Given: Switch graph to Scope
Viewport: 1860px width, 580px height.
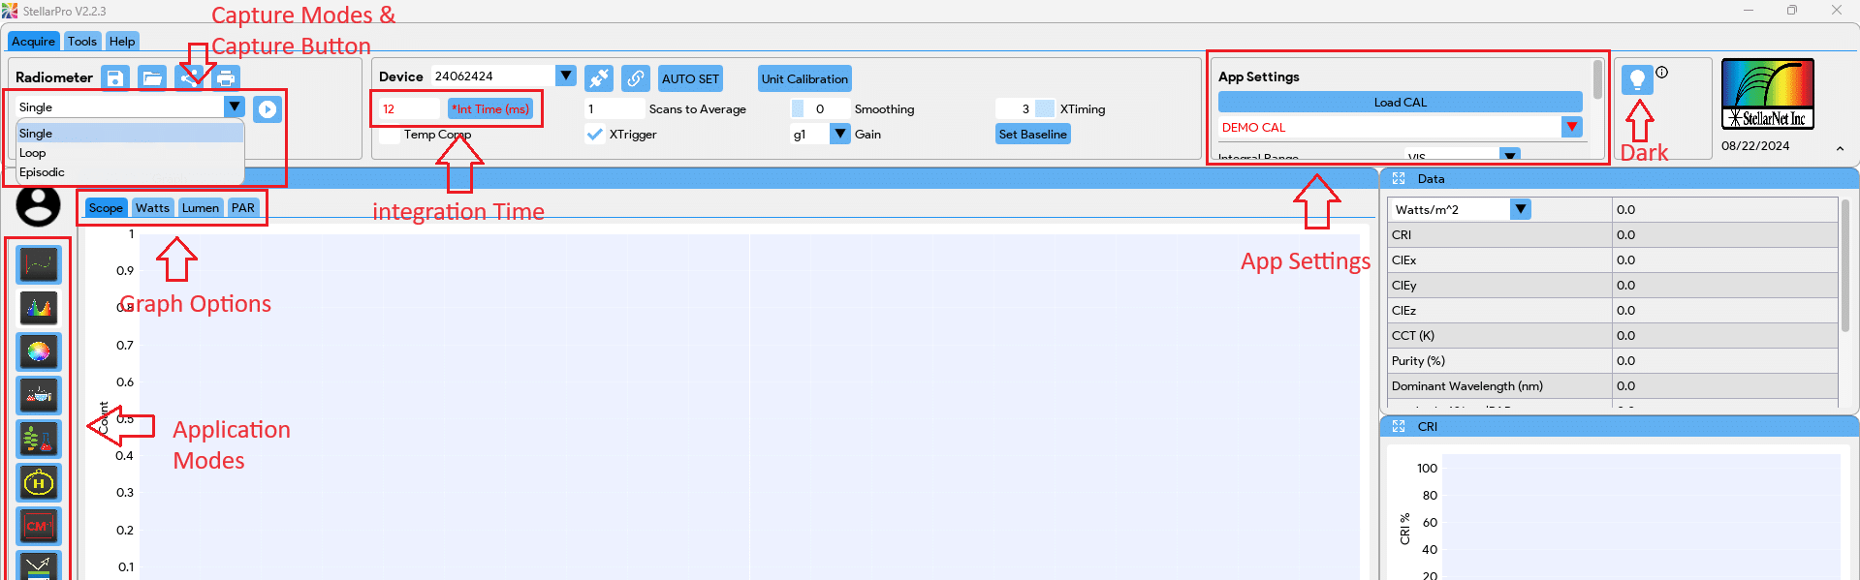Looking at the screenshot, I should coord(106,208).
